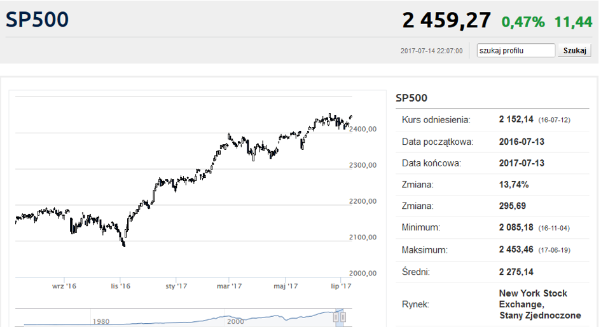Click the 1980 mark in the chart navigator

101,322
